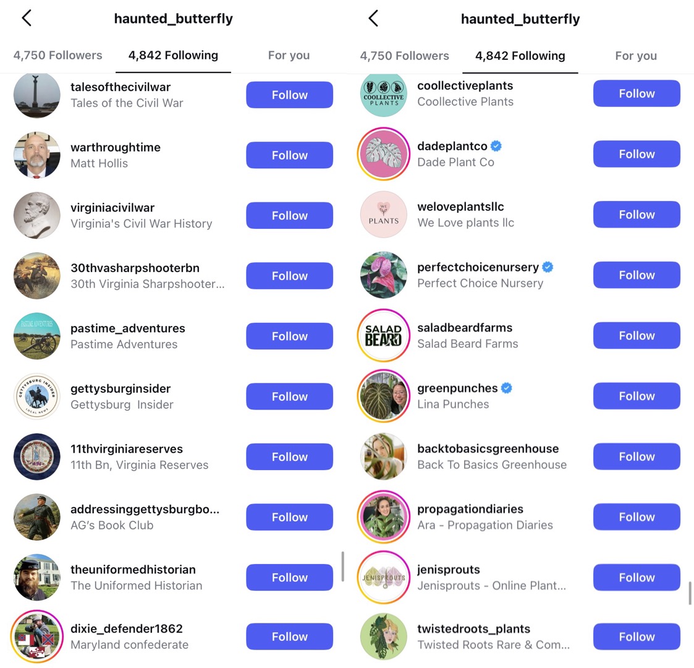Follow greenpunches Lina Punches
Image resolution: width=694 pixels, height=668 pixels.
click(x=637, y=396)
